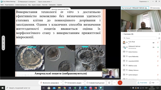
Task: Open the reactions emoji button
Action: (x=109, y=83)
